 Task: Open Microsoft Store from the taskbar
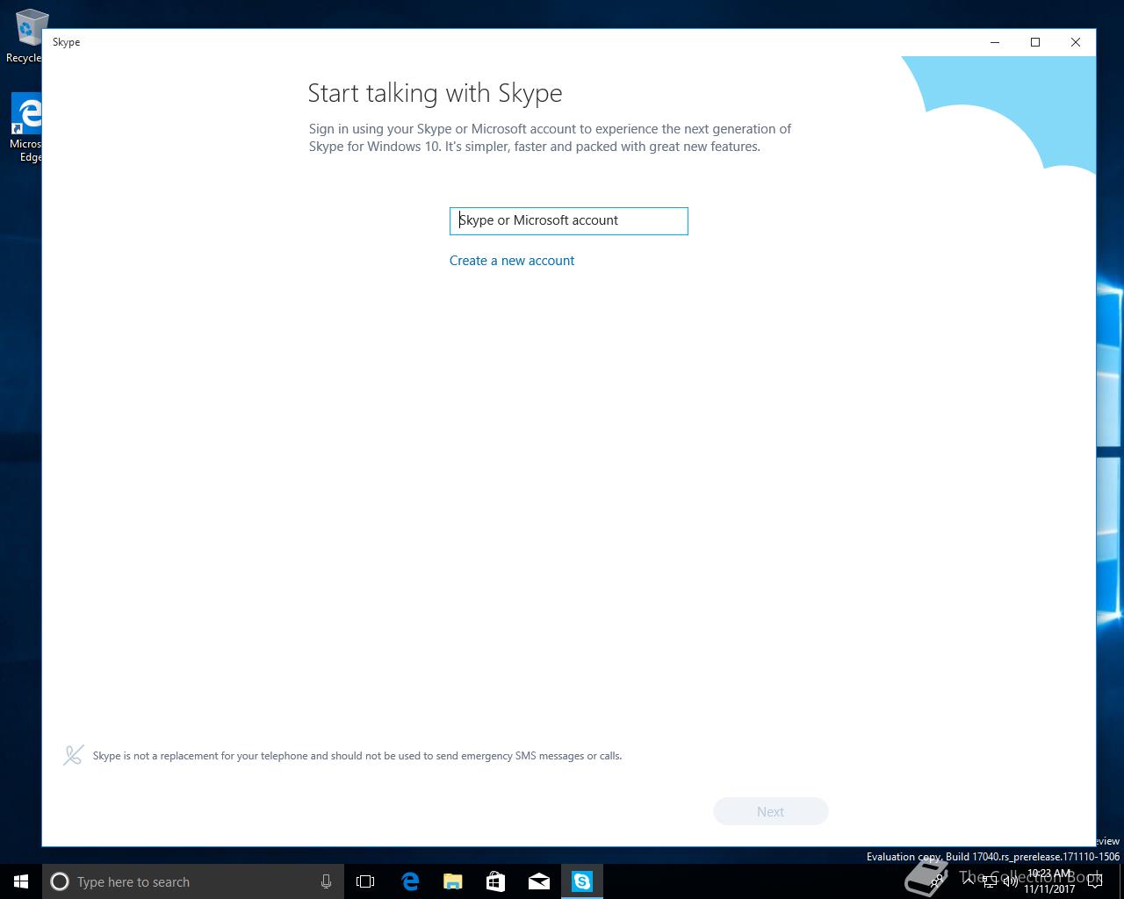pyautogui.click(x=496, y=881)
